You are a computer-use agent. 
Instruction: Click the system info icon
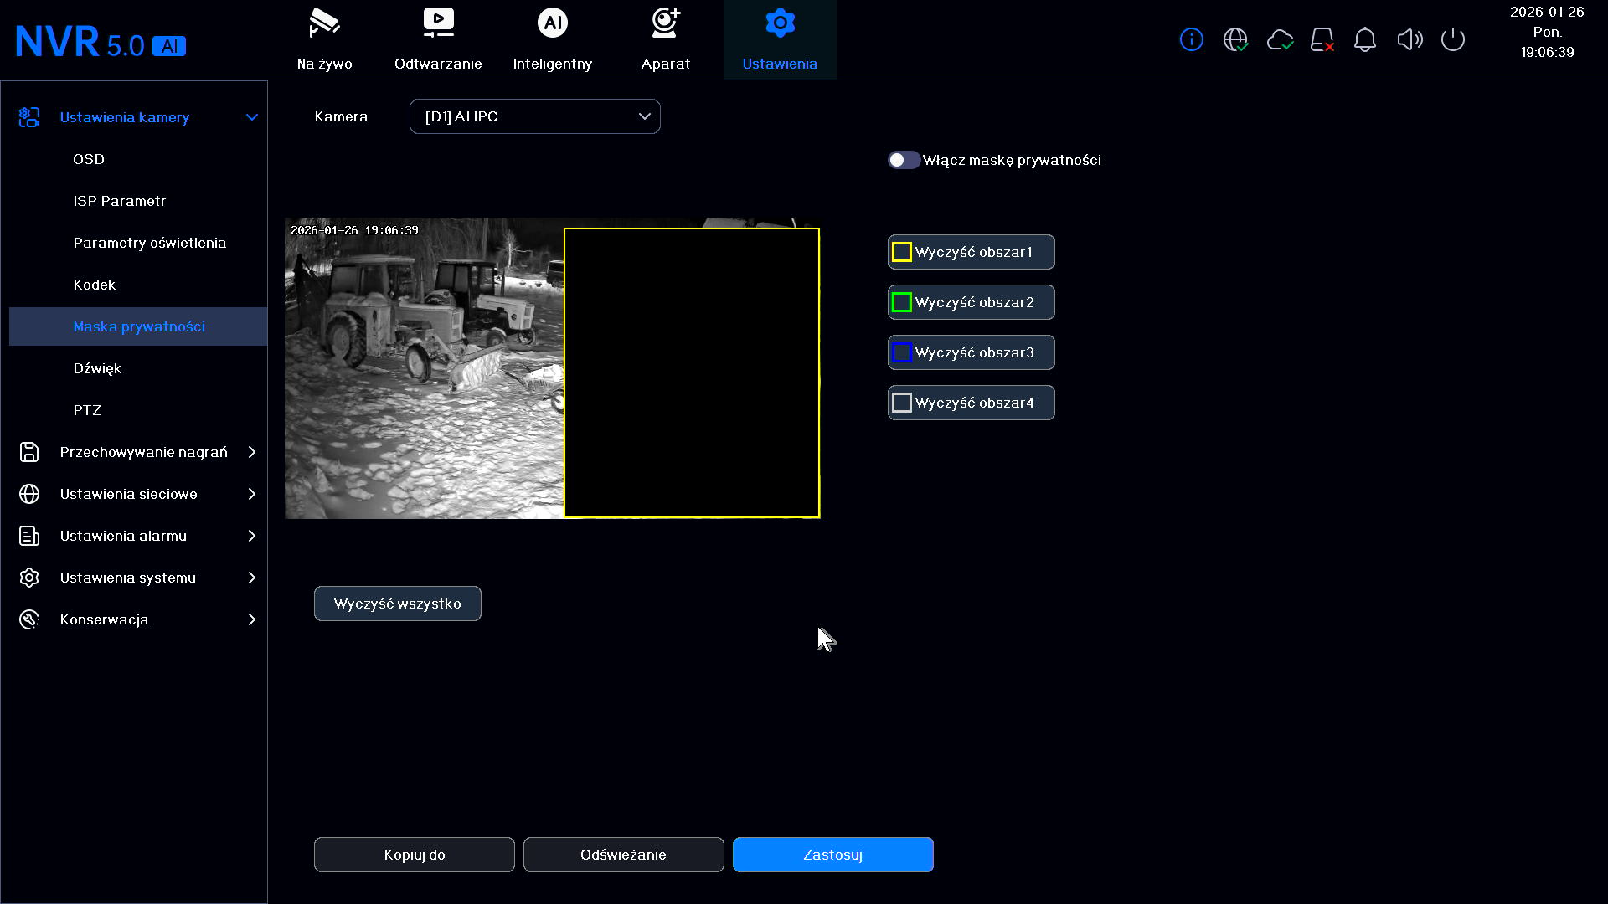1191,39
